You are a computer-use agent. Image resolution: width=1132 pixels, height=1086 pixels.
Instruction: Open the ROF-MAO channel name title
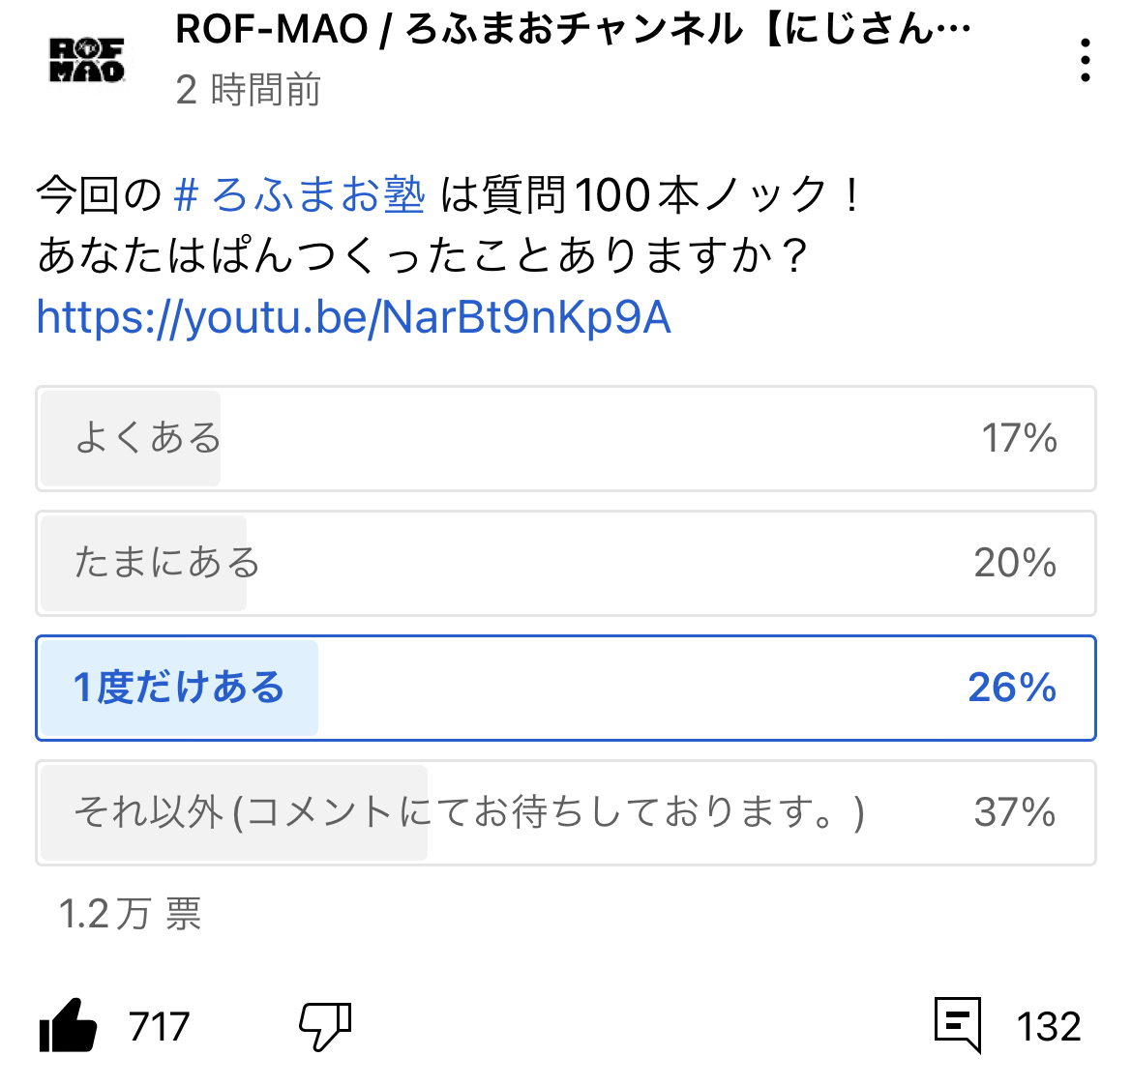(574, 29)
